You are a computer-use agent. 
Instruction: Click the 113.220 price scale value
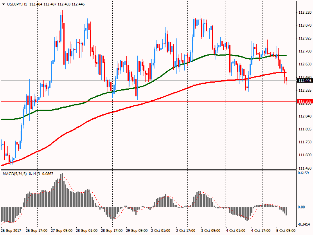tap(305, 13)
